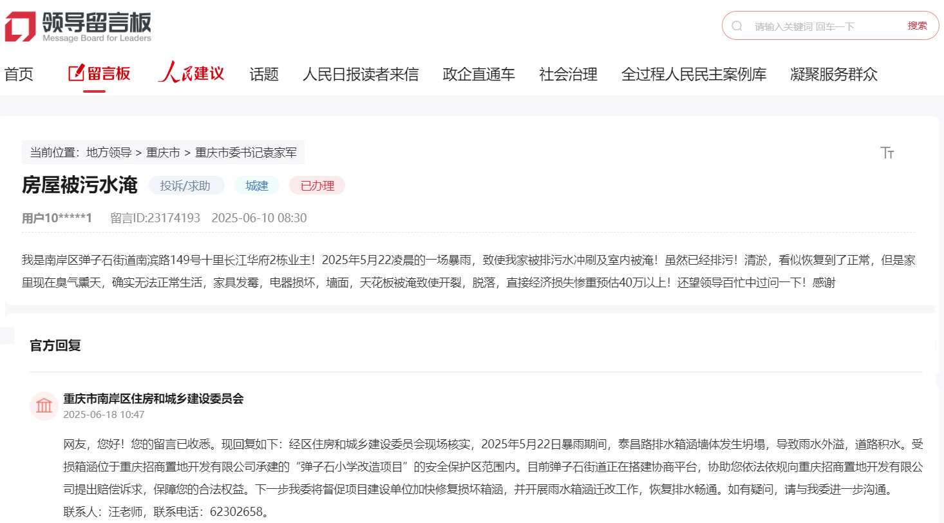This screenshot has width=944, height=523.
Task: Expand 重庆市委书记袁家军 from the breadcrumb
Action: pyautogui.click(x=245, y=152)
